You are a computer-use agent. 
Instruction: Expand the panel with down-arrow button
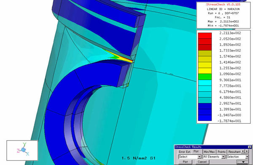pos(242,162)
